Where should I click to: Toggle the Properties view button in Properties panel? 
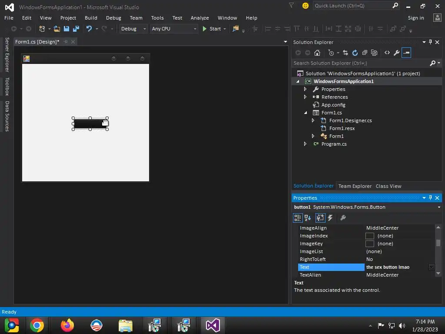coord(320,218)
